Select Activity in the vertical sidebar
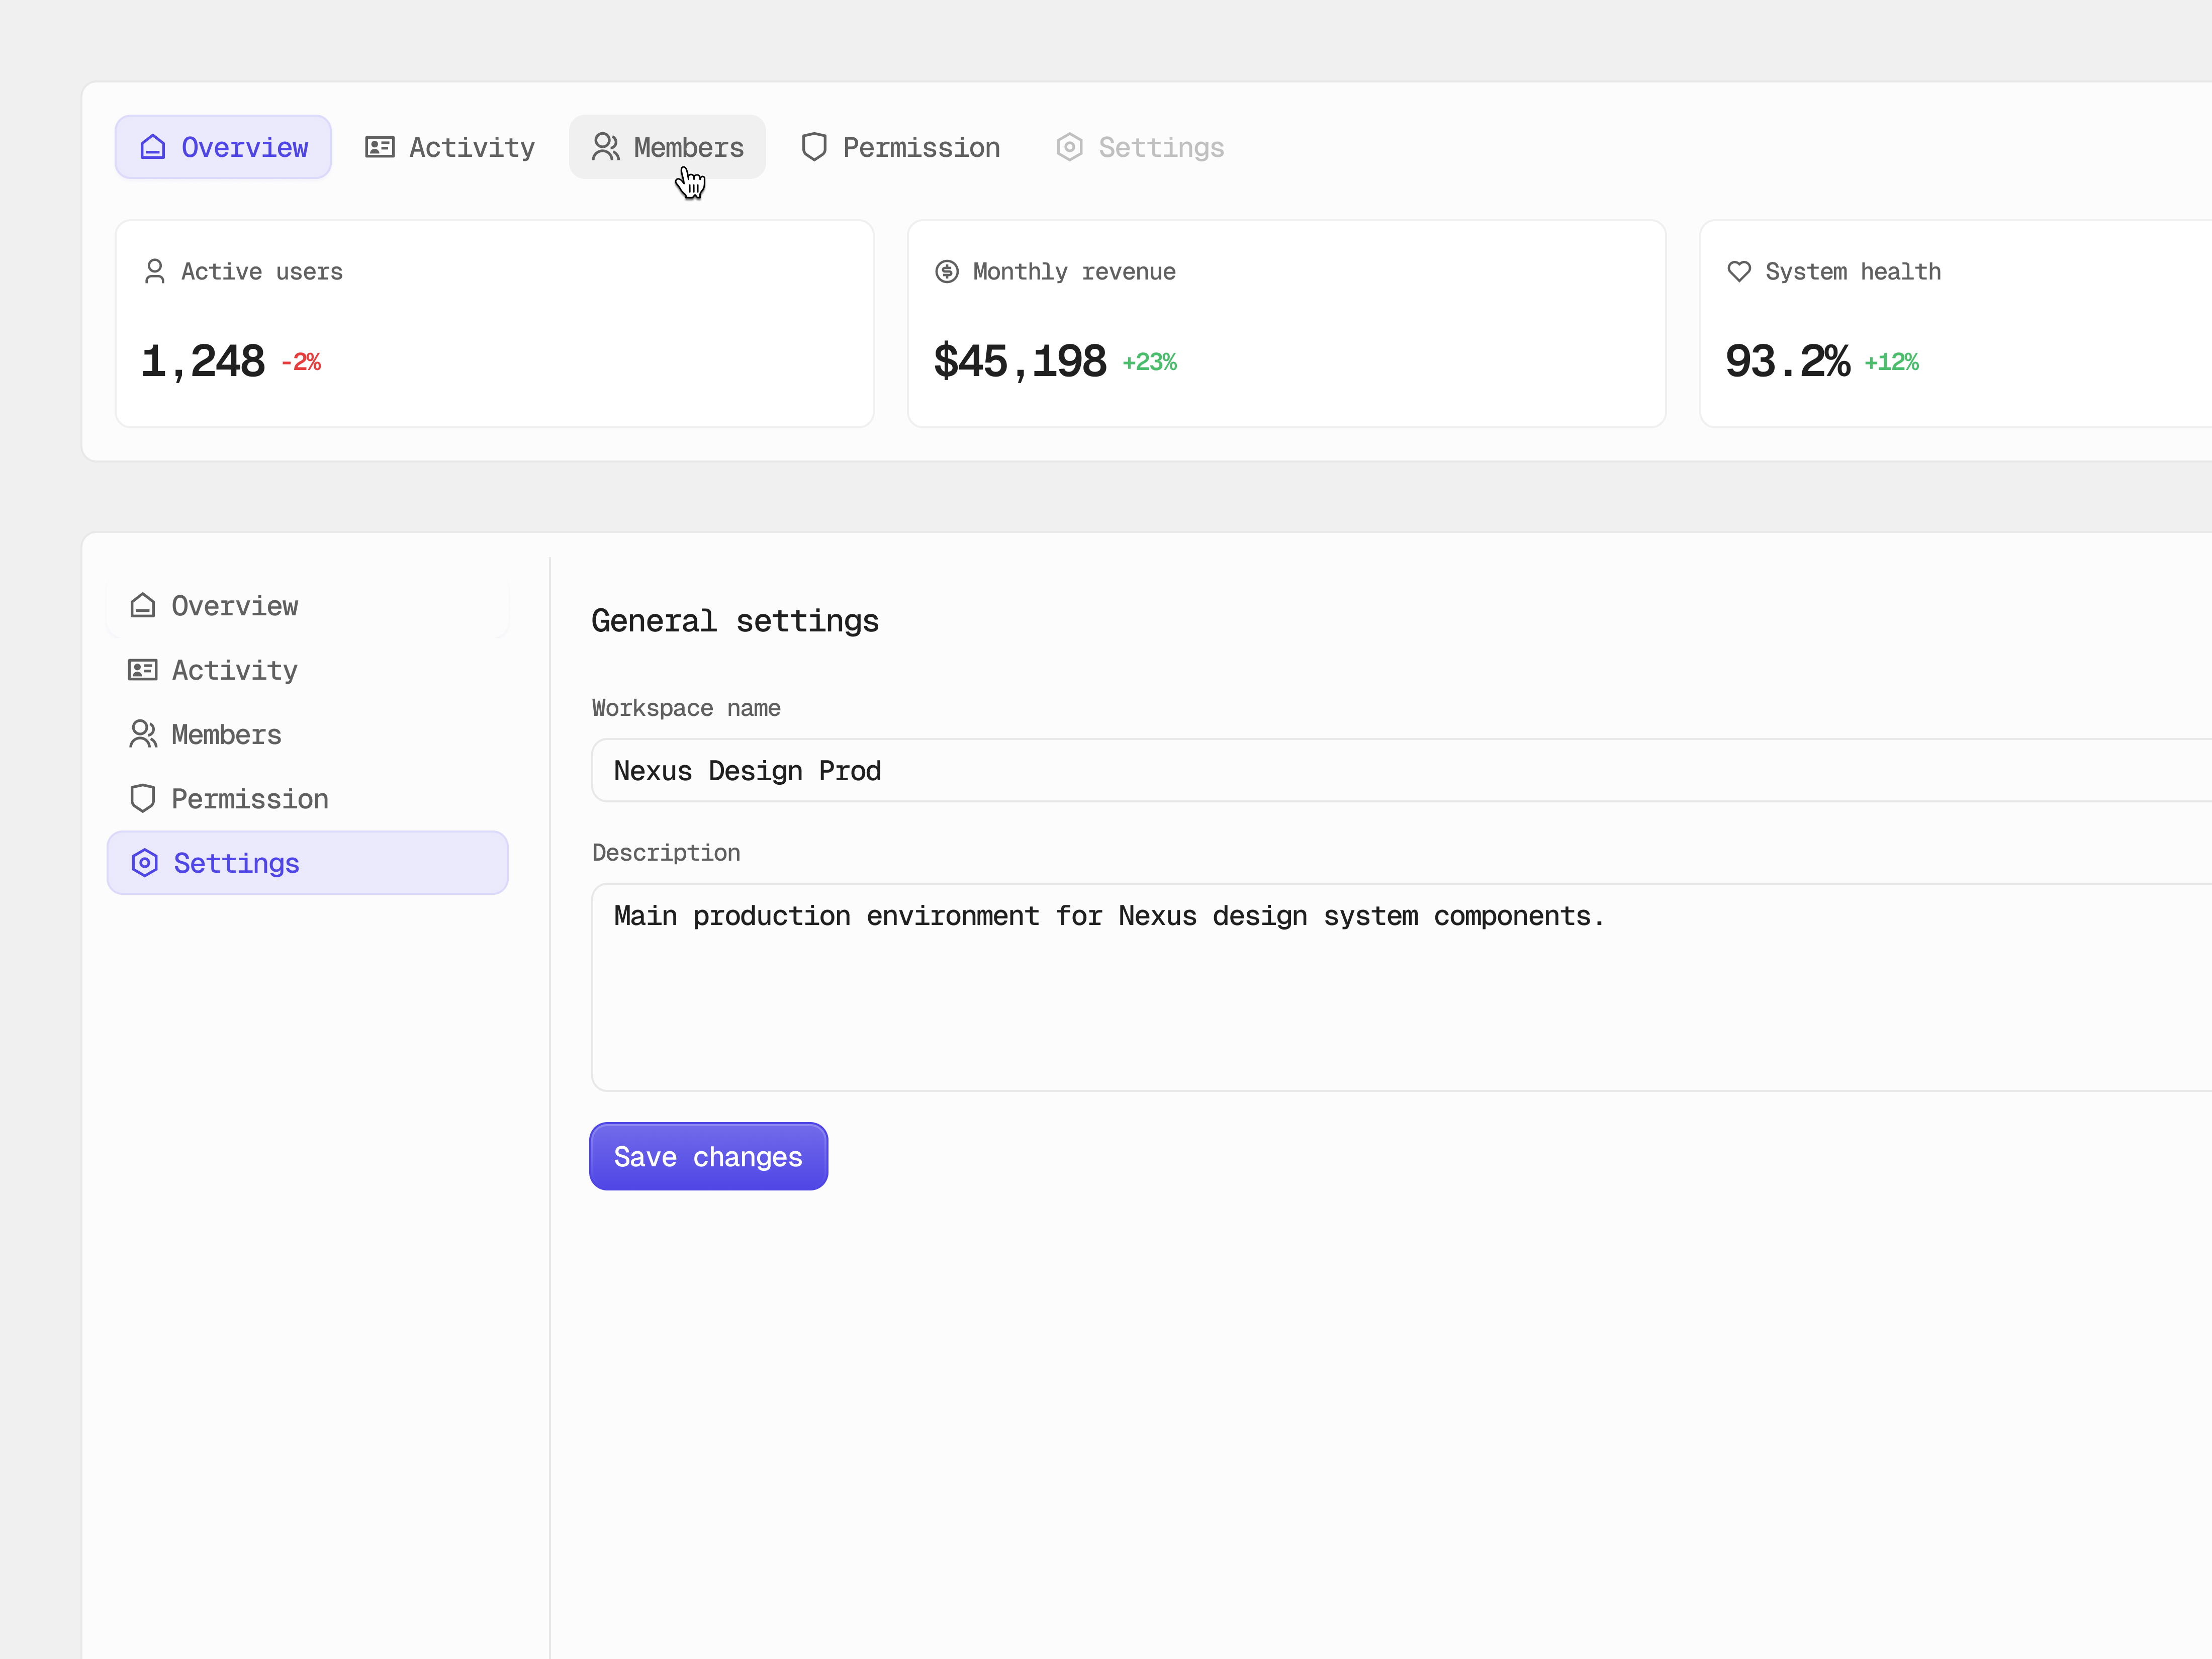Screen dimensions: 2212x1659 (308, 670)
